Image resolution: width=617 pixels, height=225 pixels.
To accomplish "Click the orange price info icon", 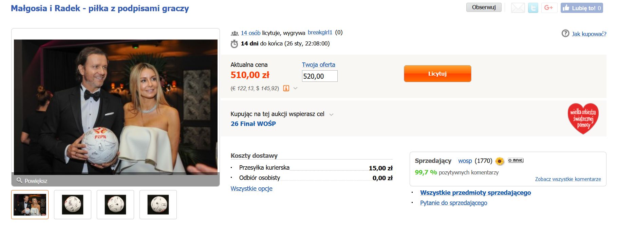I will click(x=286, y=88).
